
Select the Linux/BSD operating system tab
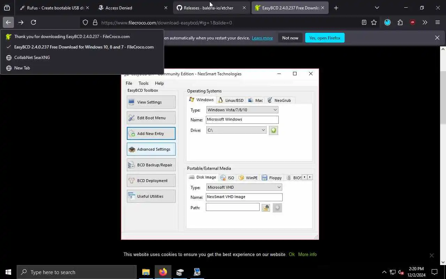click(231, 100)
